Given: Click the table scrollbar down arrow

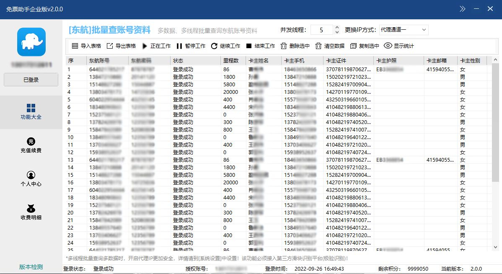Looking at the screenshot, I should (x=495, y=247).
